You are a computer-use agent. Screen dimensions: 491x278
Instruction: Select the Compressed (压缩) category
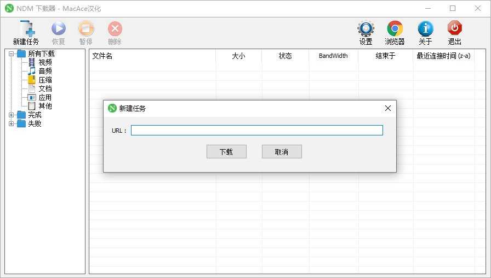[x=45, y=80]
